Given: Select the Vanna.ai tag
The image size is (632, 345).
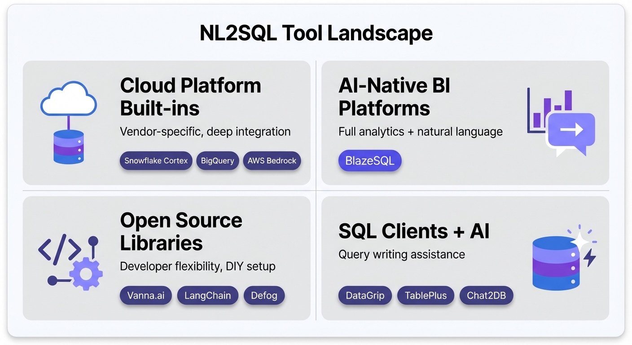Looking at the screenshot, I should click(145, 295).
